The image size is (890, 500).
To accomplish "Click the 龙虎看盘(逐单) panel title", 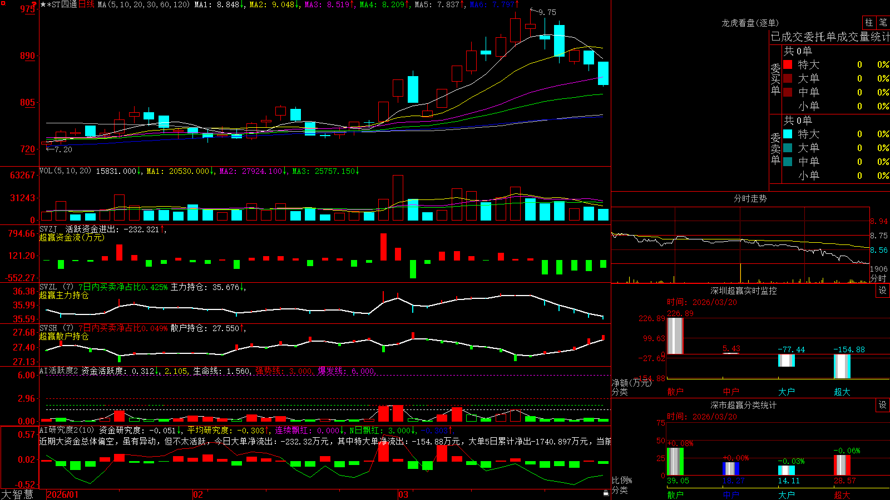I will [x=750, y=23].
